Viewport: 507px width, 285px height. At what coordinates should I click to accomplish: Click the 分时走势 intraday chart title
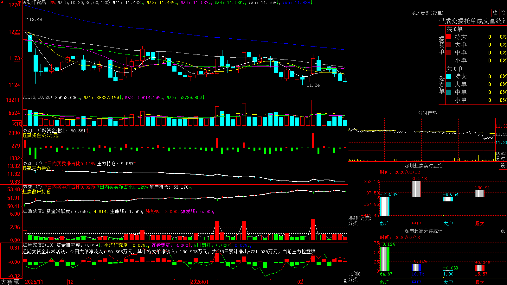coord(427,113)
